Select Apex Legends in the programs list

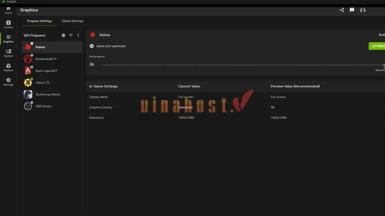pos(52,70)
